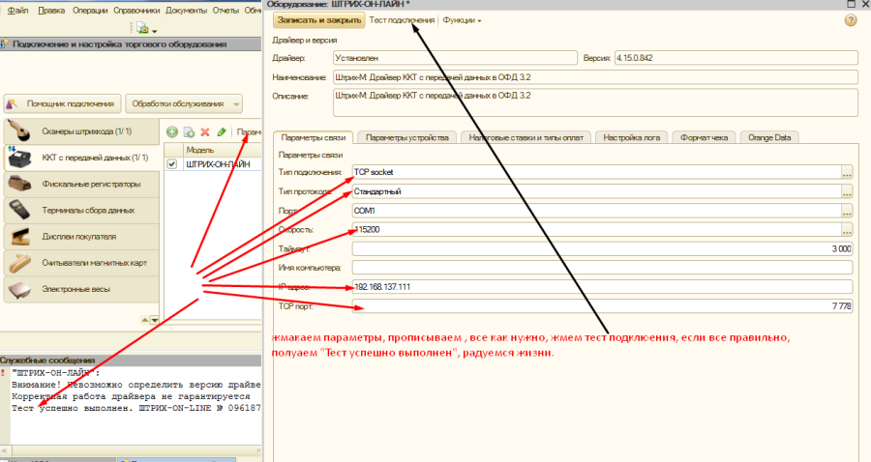Open the Функции dropdown menu
Image resolution: width=871 pixels, height=462 pixels.
click(462, 20)
